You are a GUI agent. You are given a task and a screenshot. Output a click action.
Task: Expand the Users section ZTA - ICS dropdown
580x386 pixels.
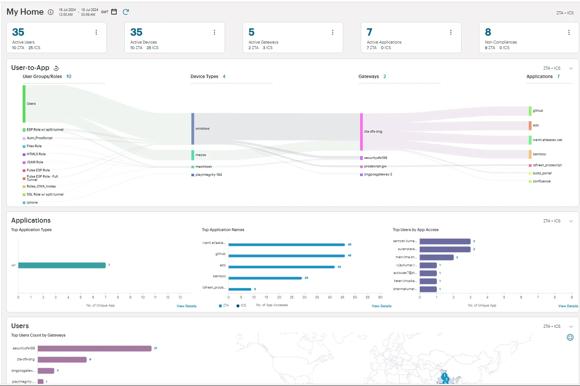[x=571, y=327]
